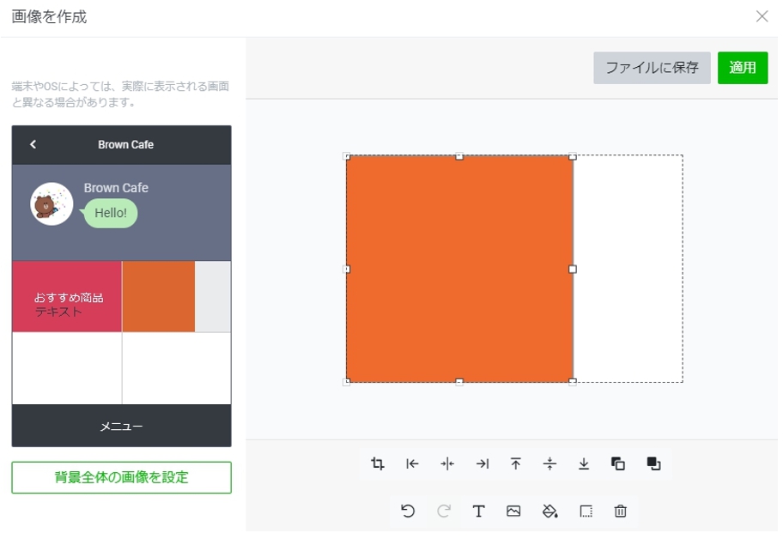Open the border style tool

(x=586, y=512)
